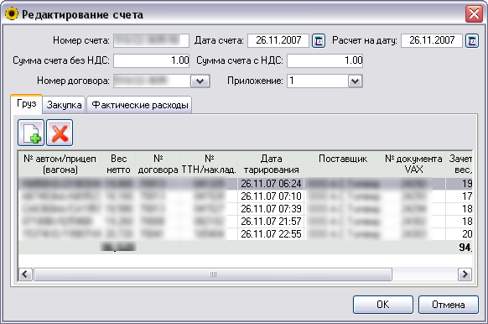The image size is (488, 324).
Task: Select row dated 26.11.07 21:57
Action: pos(246,222)
